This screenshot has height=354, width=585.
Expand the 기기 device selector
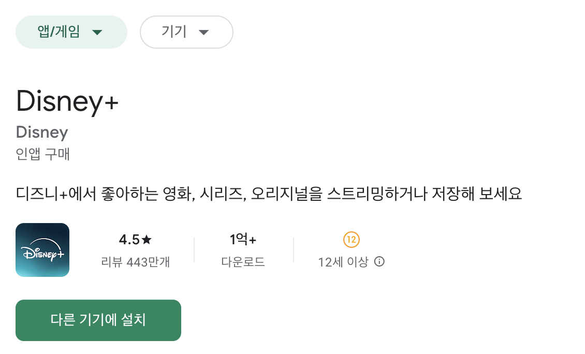(186, 32)
